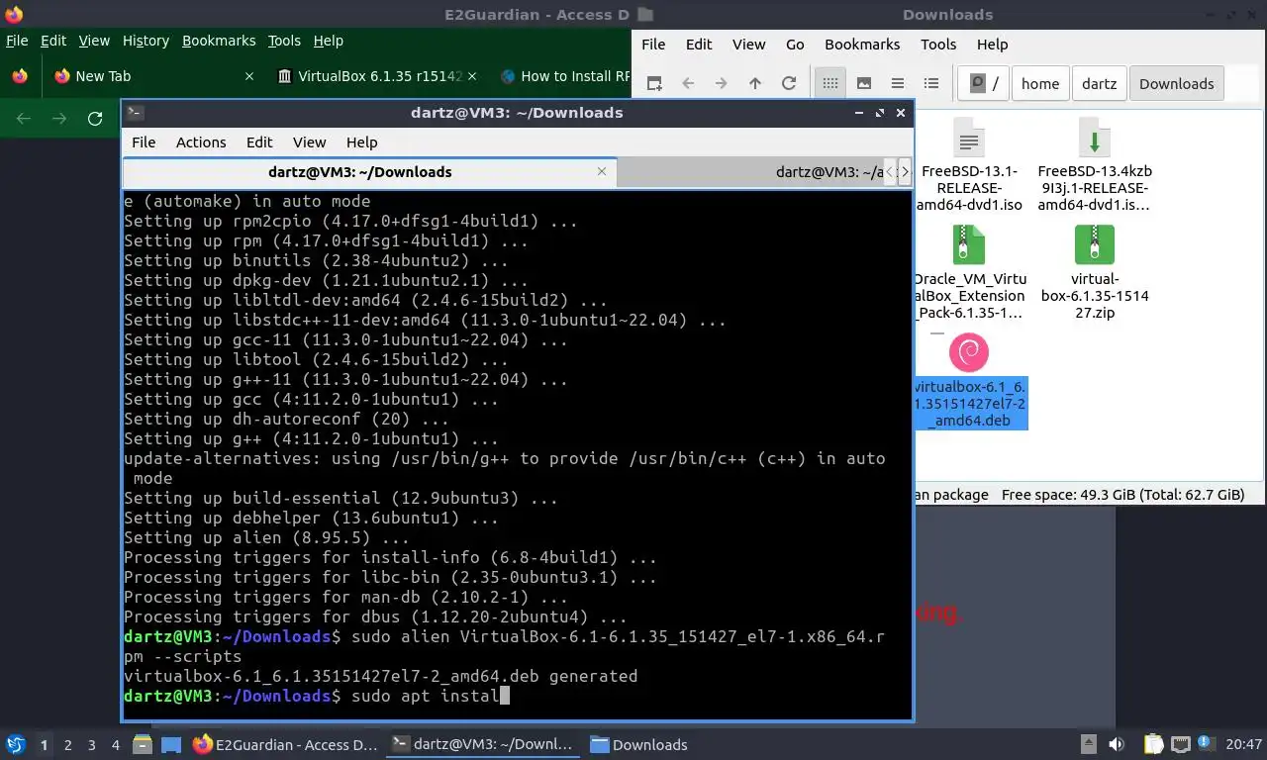Open Firefox Tools menu

[x=284, y=41]
